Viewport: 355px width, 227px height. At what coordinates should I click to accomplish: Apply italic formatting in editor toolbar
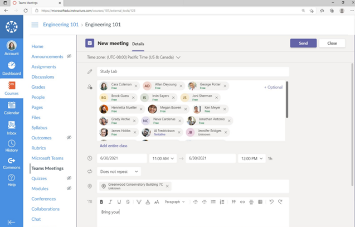click(x=110, y=202)
